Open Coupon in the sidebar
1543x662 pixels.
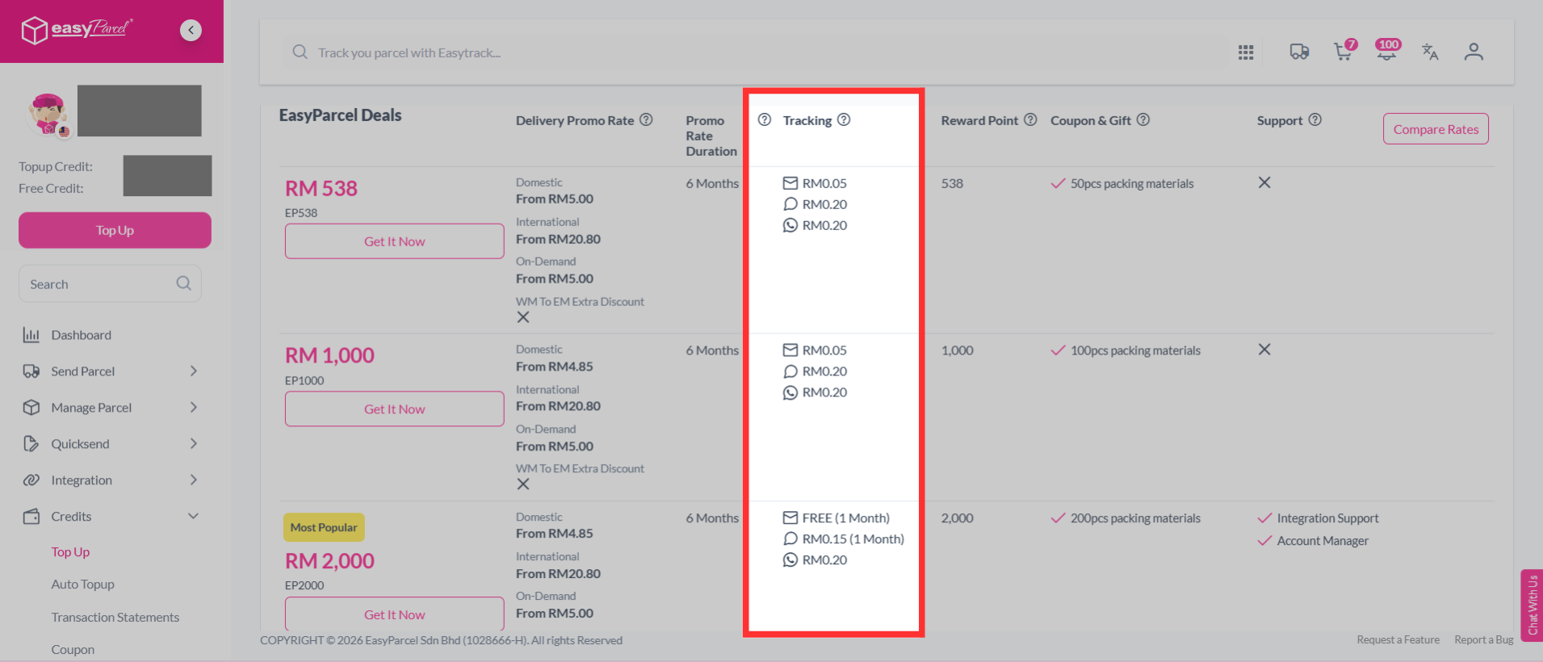click(x=73, y=650)
